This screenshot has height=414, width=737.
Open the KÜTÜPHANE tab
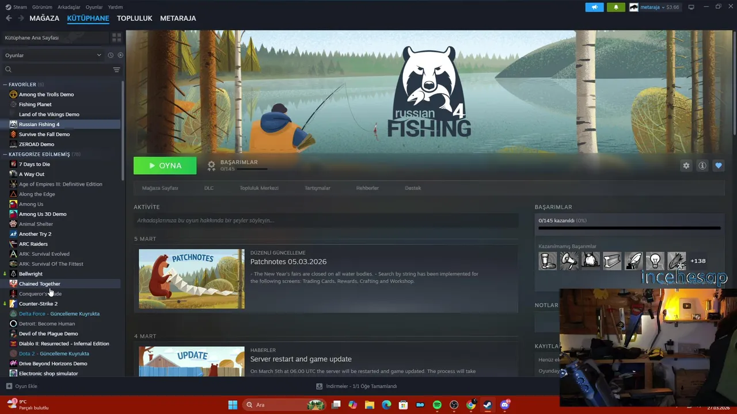(x=88, y=18)
